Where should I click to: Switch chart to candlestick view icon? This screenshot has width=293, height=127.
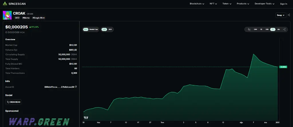[x=249, y=29]
